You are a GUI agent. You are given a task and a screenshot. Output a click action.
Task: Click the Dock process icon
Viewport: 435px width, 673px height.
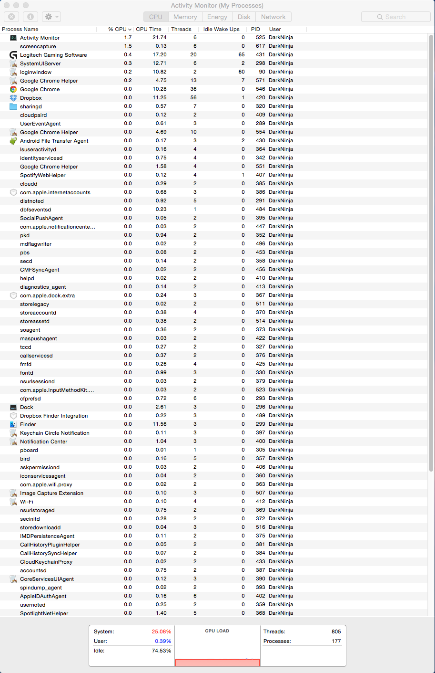13,407
